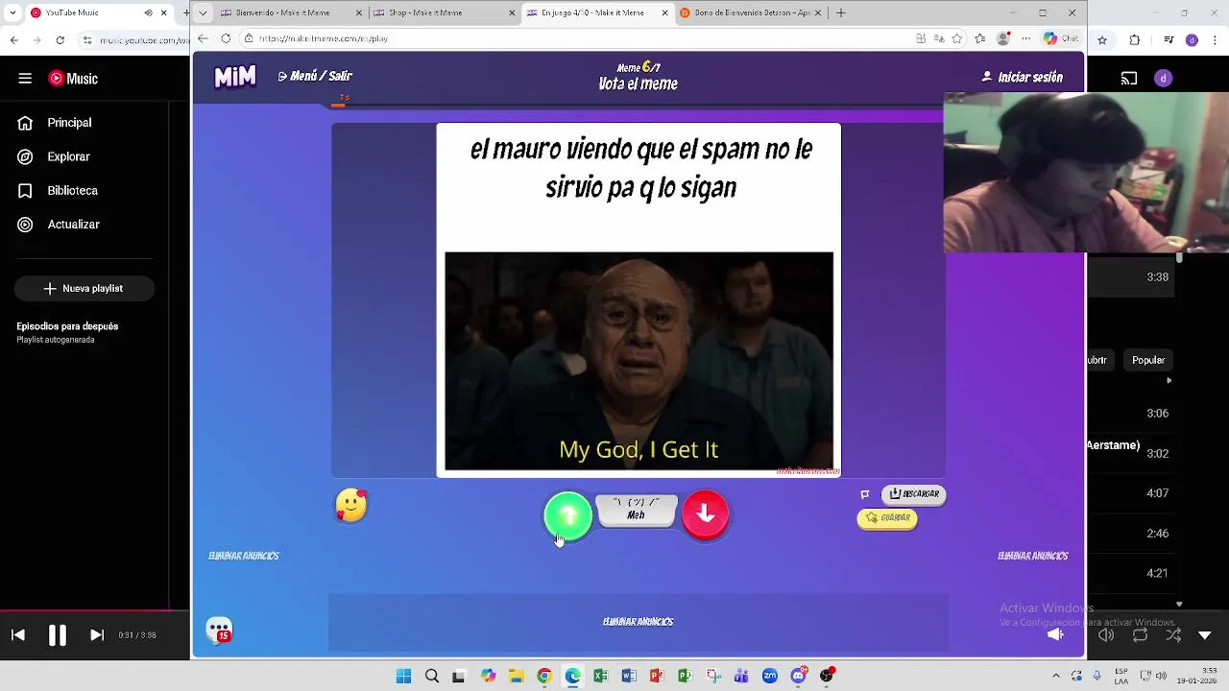Open Edge profile avatar
1229x691 pixels.
[x=1004, y=38]
